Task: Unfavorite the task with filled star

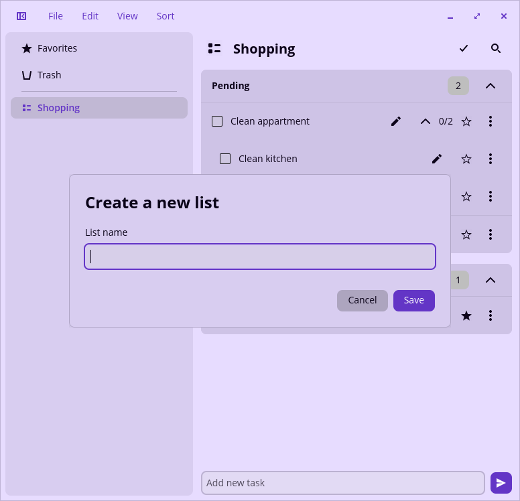Action: coord(466,315)
